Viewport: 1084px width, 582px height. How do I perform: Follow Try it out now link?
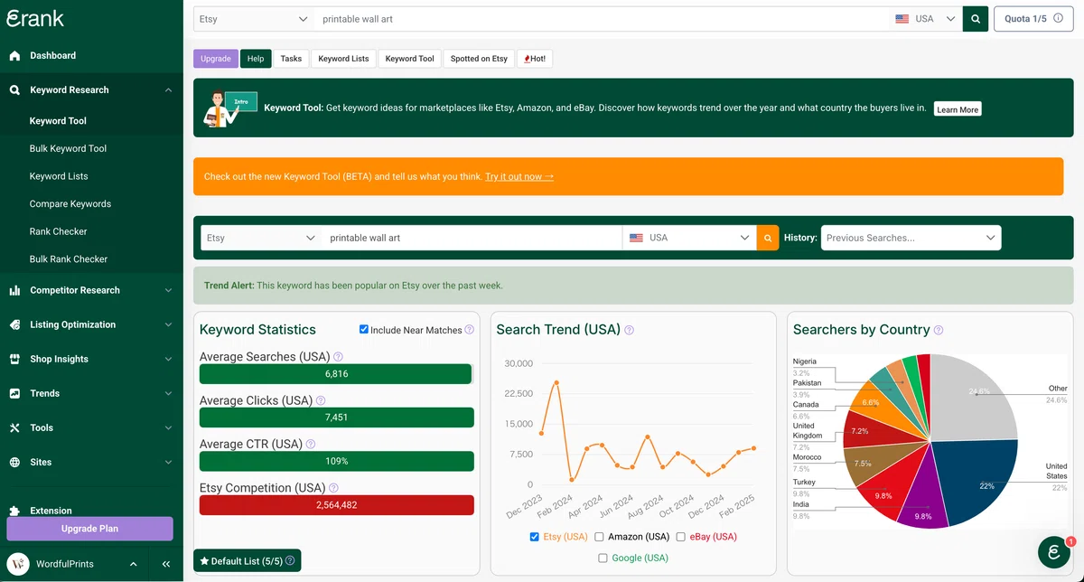pyautogui.click(x=519, y=176)
